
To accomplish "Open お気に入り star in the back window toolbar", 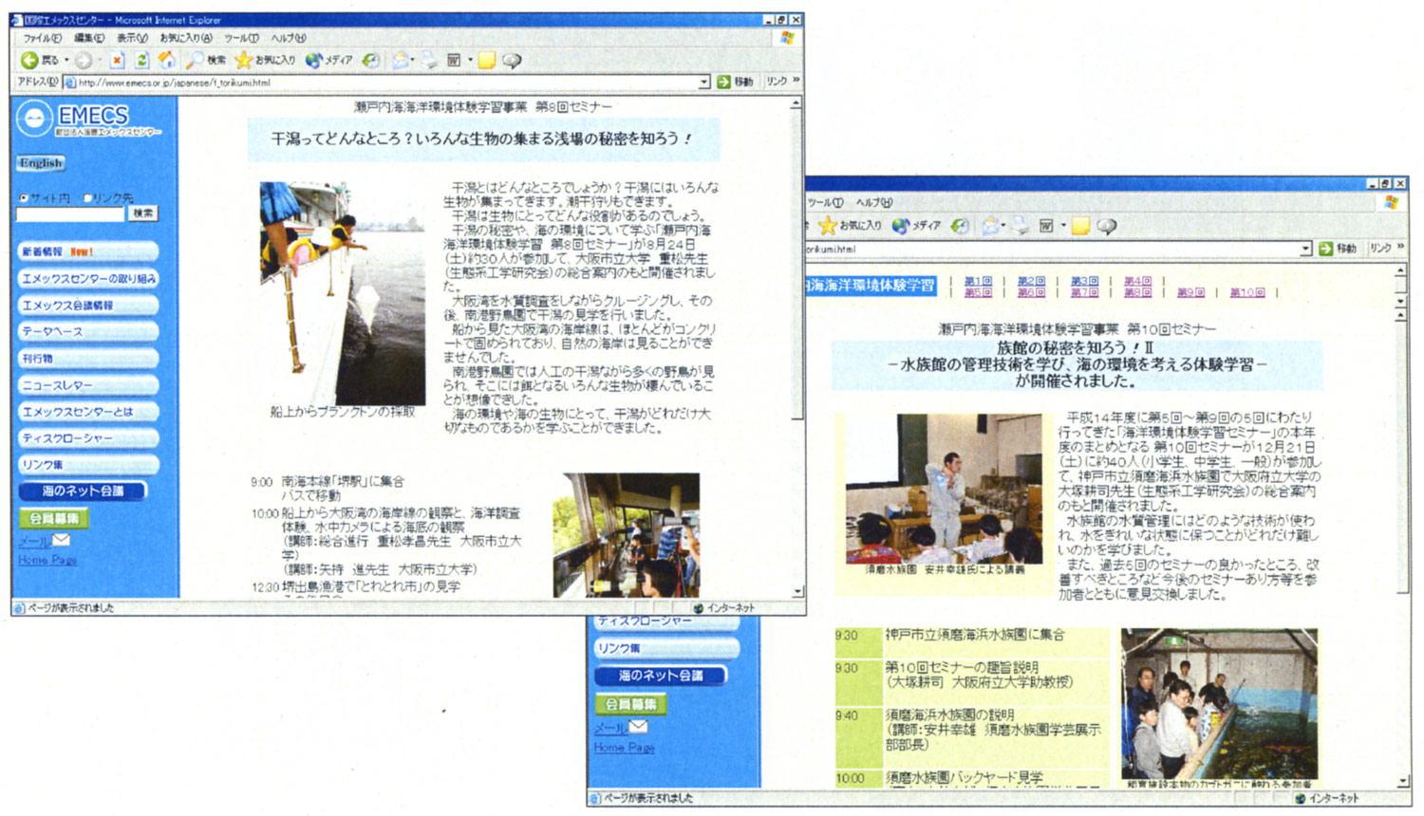I will tap(850, 226).
